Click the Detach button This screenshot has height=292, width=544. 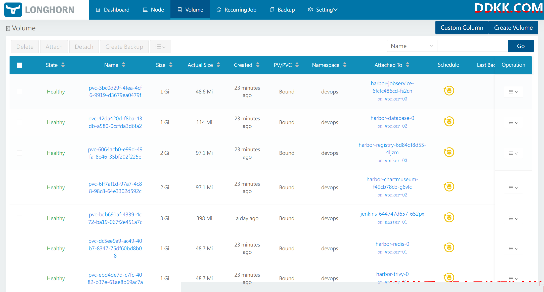84,47
